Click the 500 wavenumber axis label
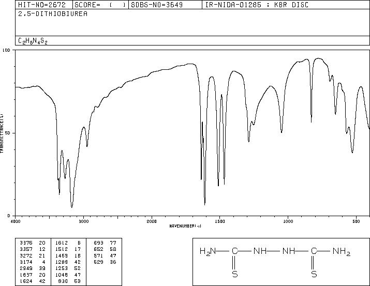 pos(356,221)
